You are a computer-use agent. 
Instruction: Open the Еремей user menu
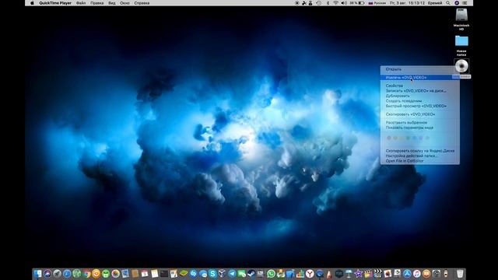coord(434,3)
